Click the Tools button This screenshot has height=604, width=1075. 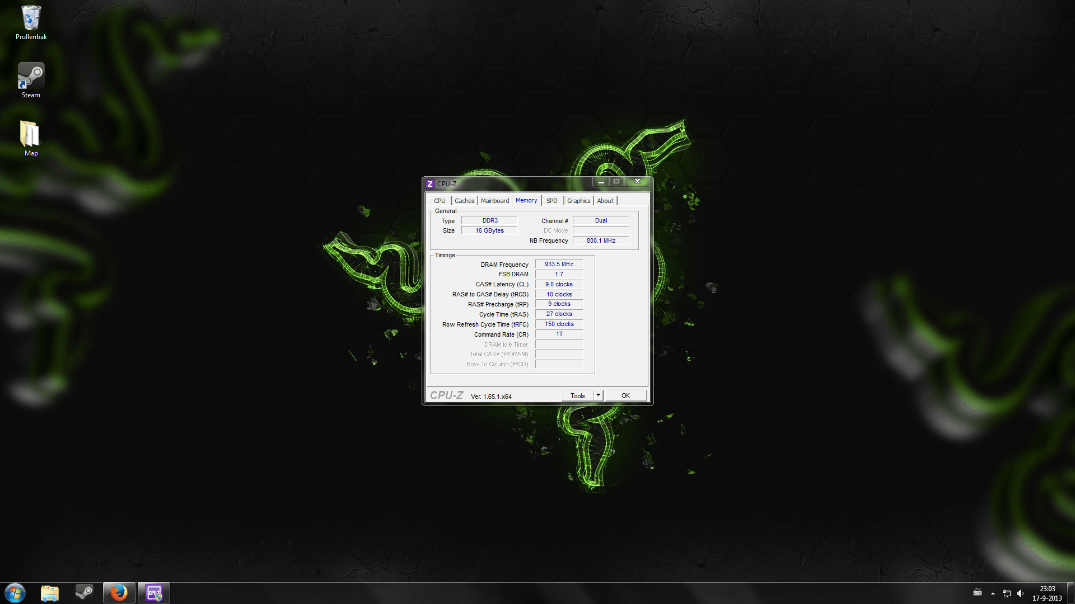click(x=577, y=395)
